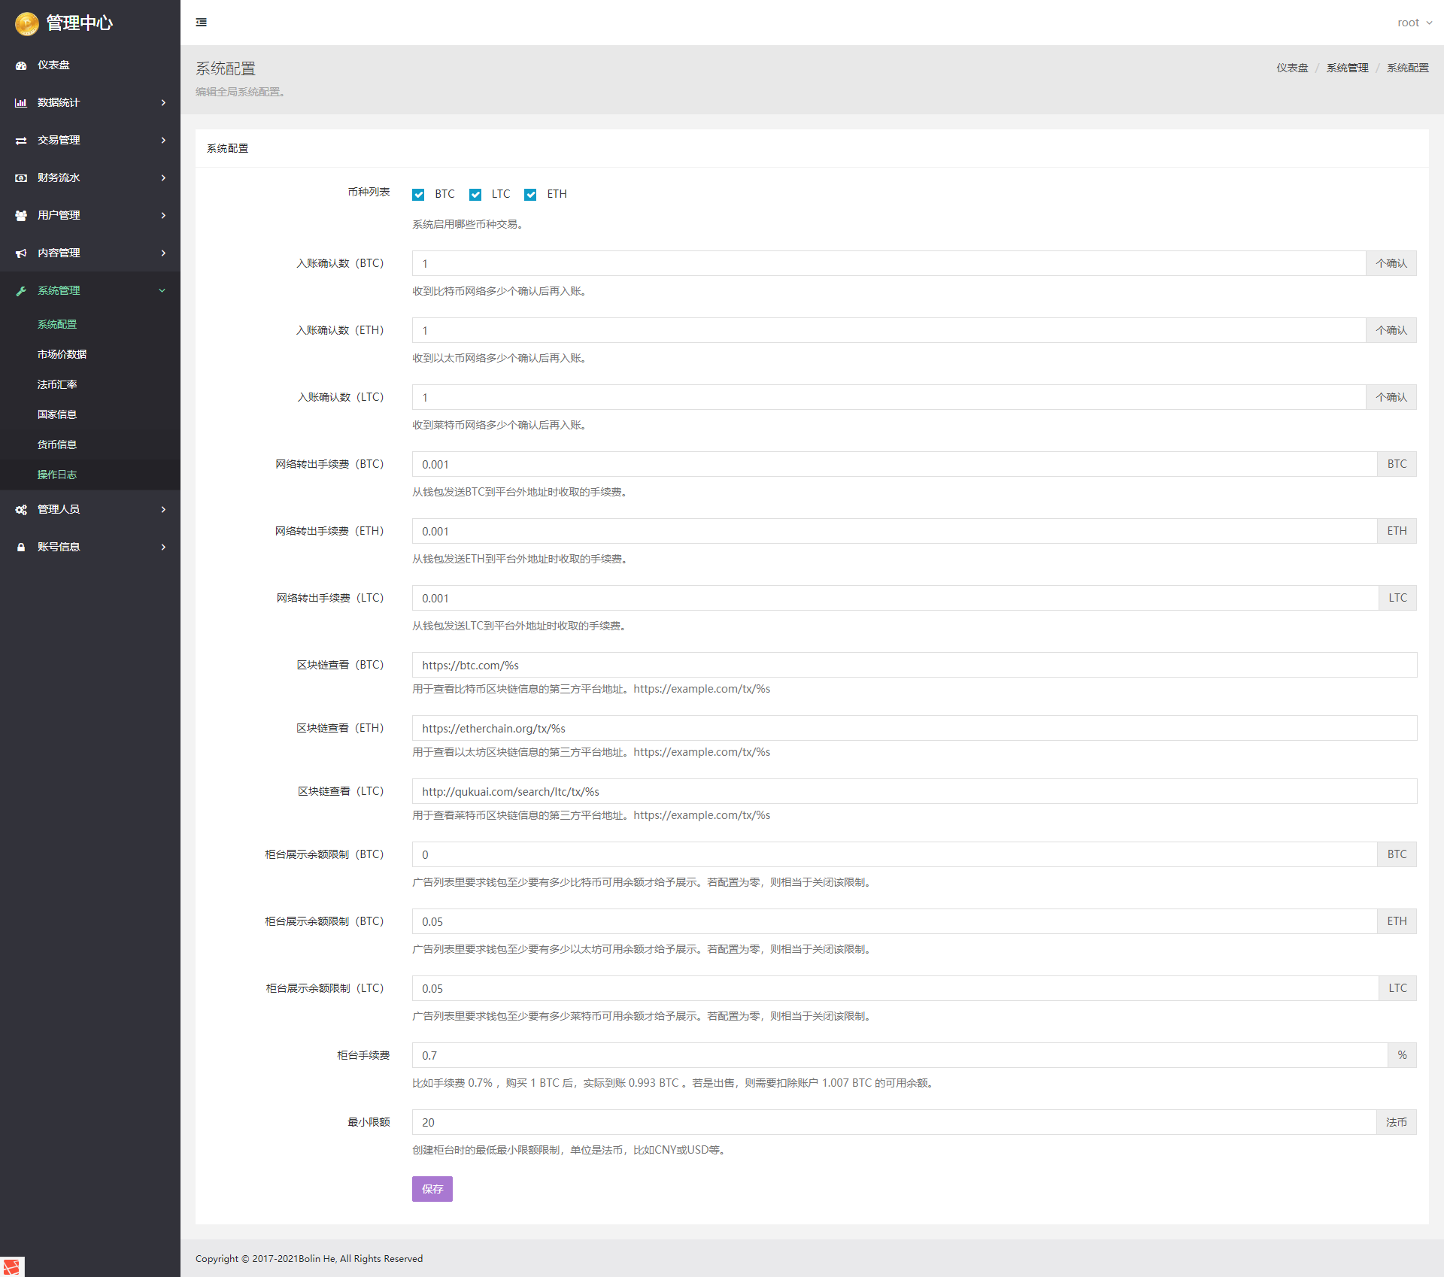Click the dashboard gauge icon in sidebar
The height and width of the screenshot is (1277, 1444).
coord(21,65)
